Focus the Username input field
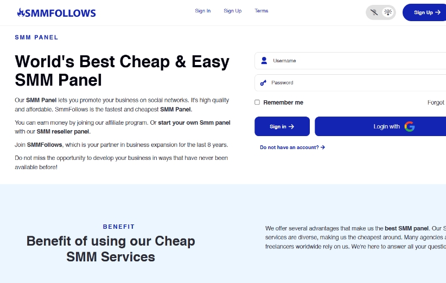The image size is (446, 283). (353, 61)
